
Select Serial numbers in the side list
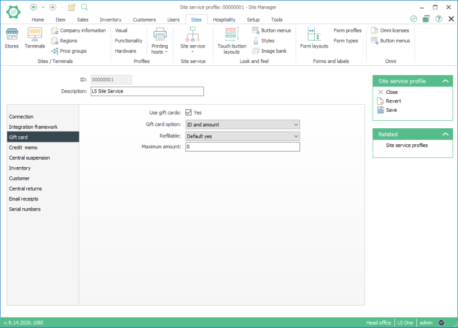pos(43,209)
